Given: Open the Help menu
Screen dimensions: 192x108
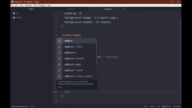Looking at the screenshot, I should [x=49, y=5].
